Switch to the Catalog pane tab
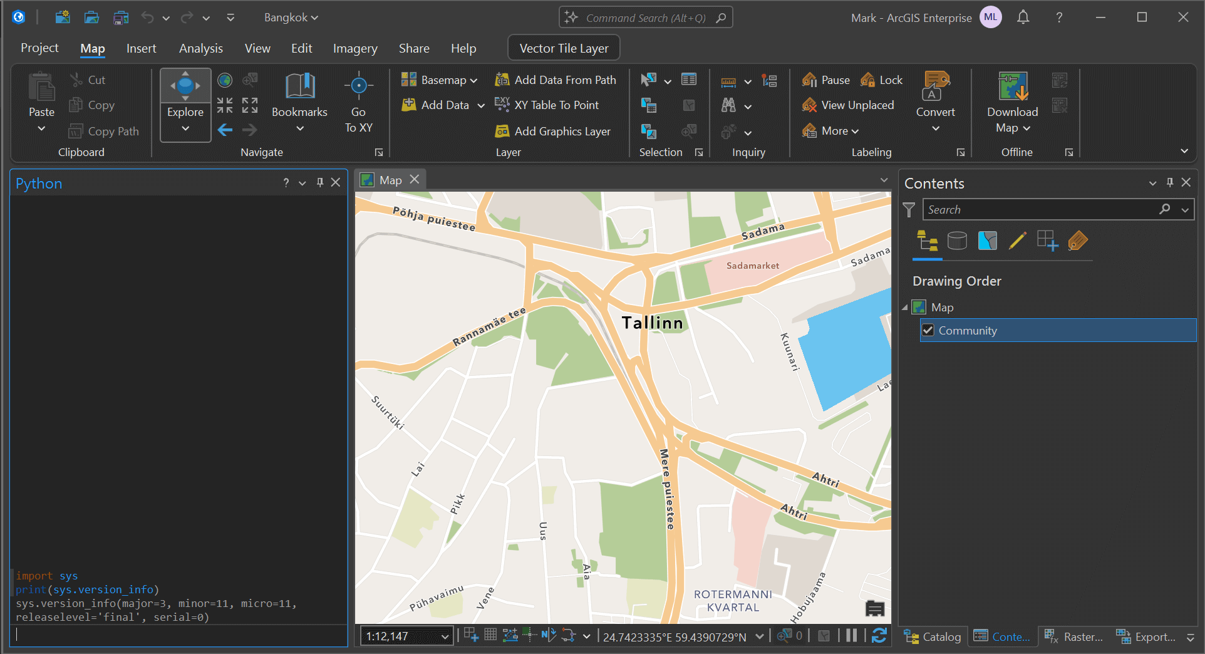1205x654 pixels. 932,636
